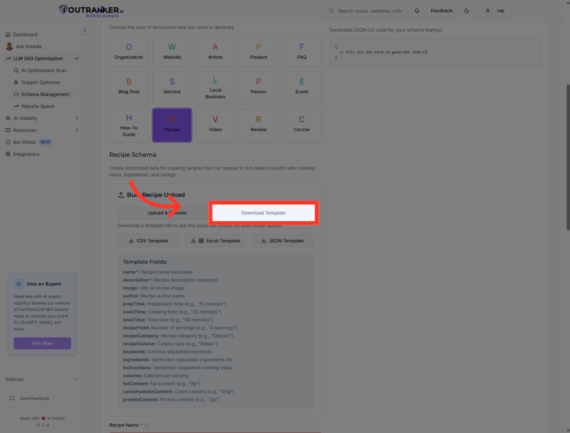Select the Article schema type

(x=215, y=51)
